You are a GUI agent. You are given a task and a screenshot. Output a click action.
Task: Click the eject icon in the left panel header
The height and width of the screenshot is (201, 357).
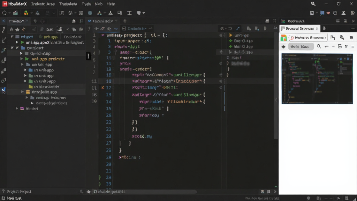pyautogui.click(x=74, y=21)
